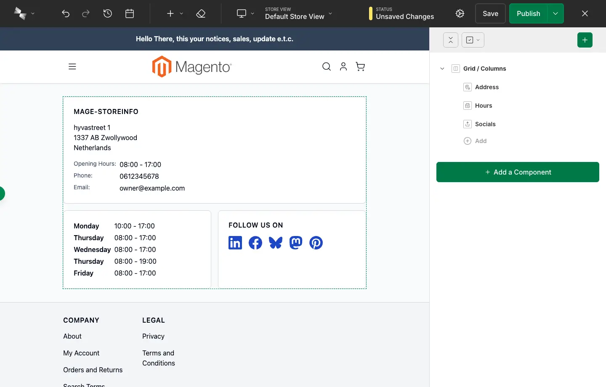Viewport: 606px width, 387px height.
Task: Click the shopping cart icon in the storefront header
Action: 360,66
